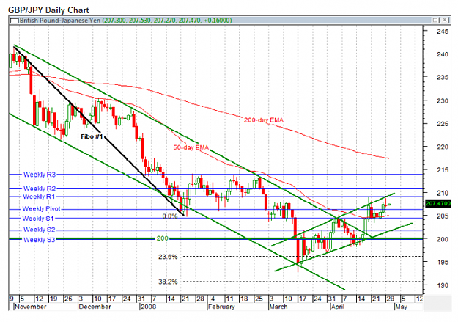This screenshot has width=458, height=322.
Task: Click the Weekly R1 level label
Action: pyautogui.click(x=39, y=197)
